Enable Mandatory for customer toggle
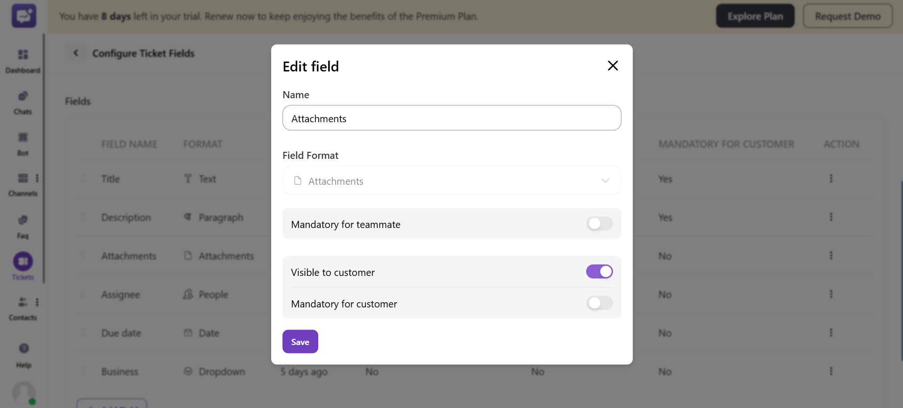 599,303
